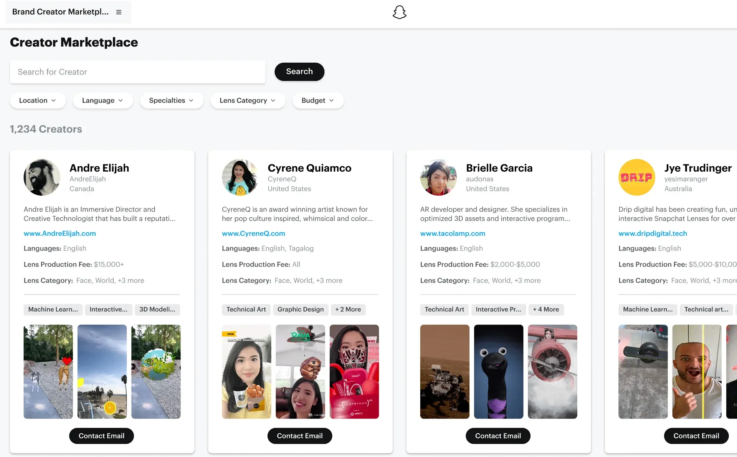
Task: Expand the Budget filter dropdown
Action: (317, 101)
